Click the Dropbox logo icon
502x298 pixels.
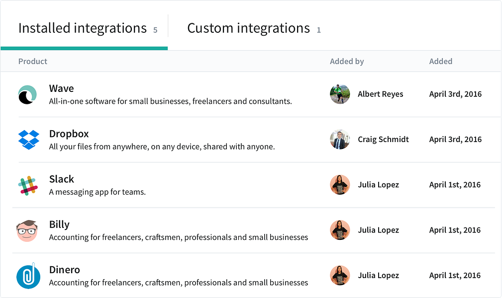pos(29,140)
